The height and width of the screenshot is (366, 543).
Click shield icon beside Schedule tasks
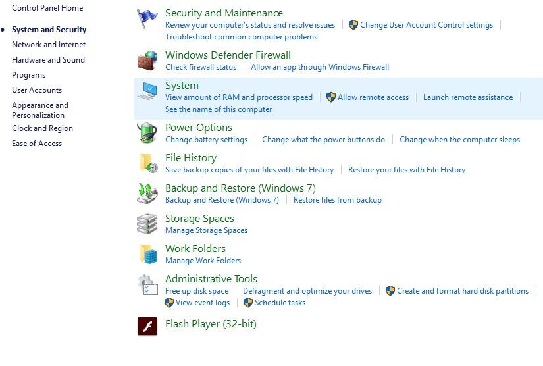pyautogui.click(x=248, y=303)
